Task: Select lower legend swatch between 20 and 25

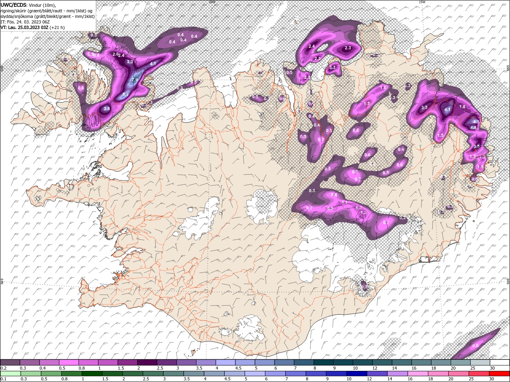Action: pos(458,374)
